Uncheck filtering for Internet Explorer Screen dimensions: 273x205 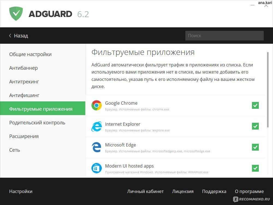[x=255, y=126]
